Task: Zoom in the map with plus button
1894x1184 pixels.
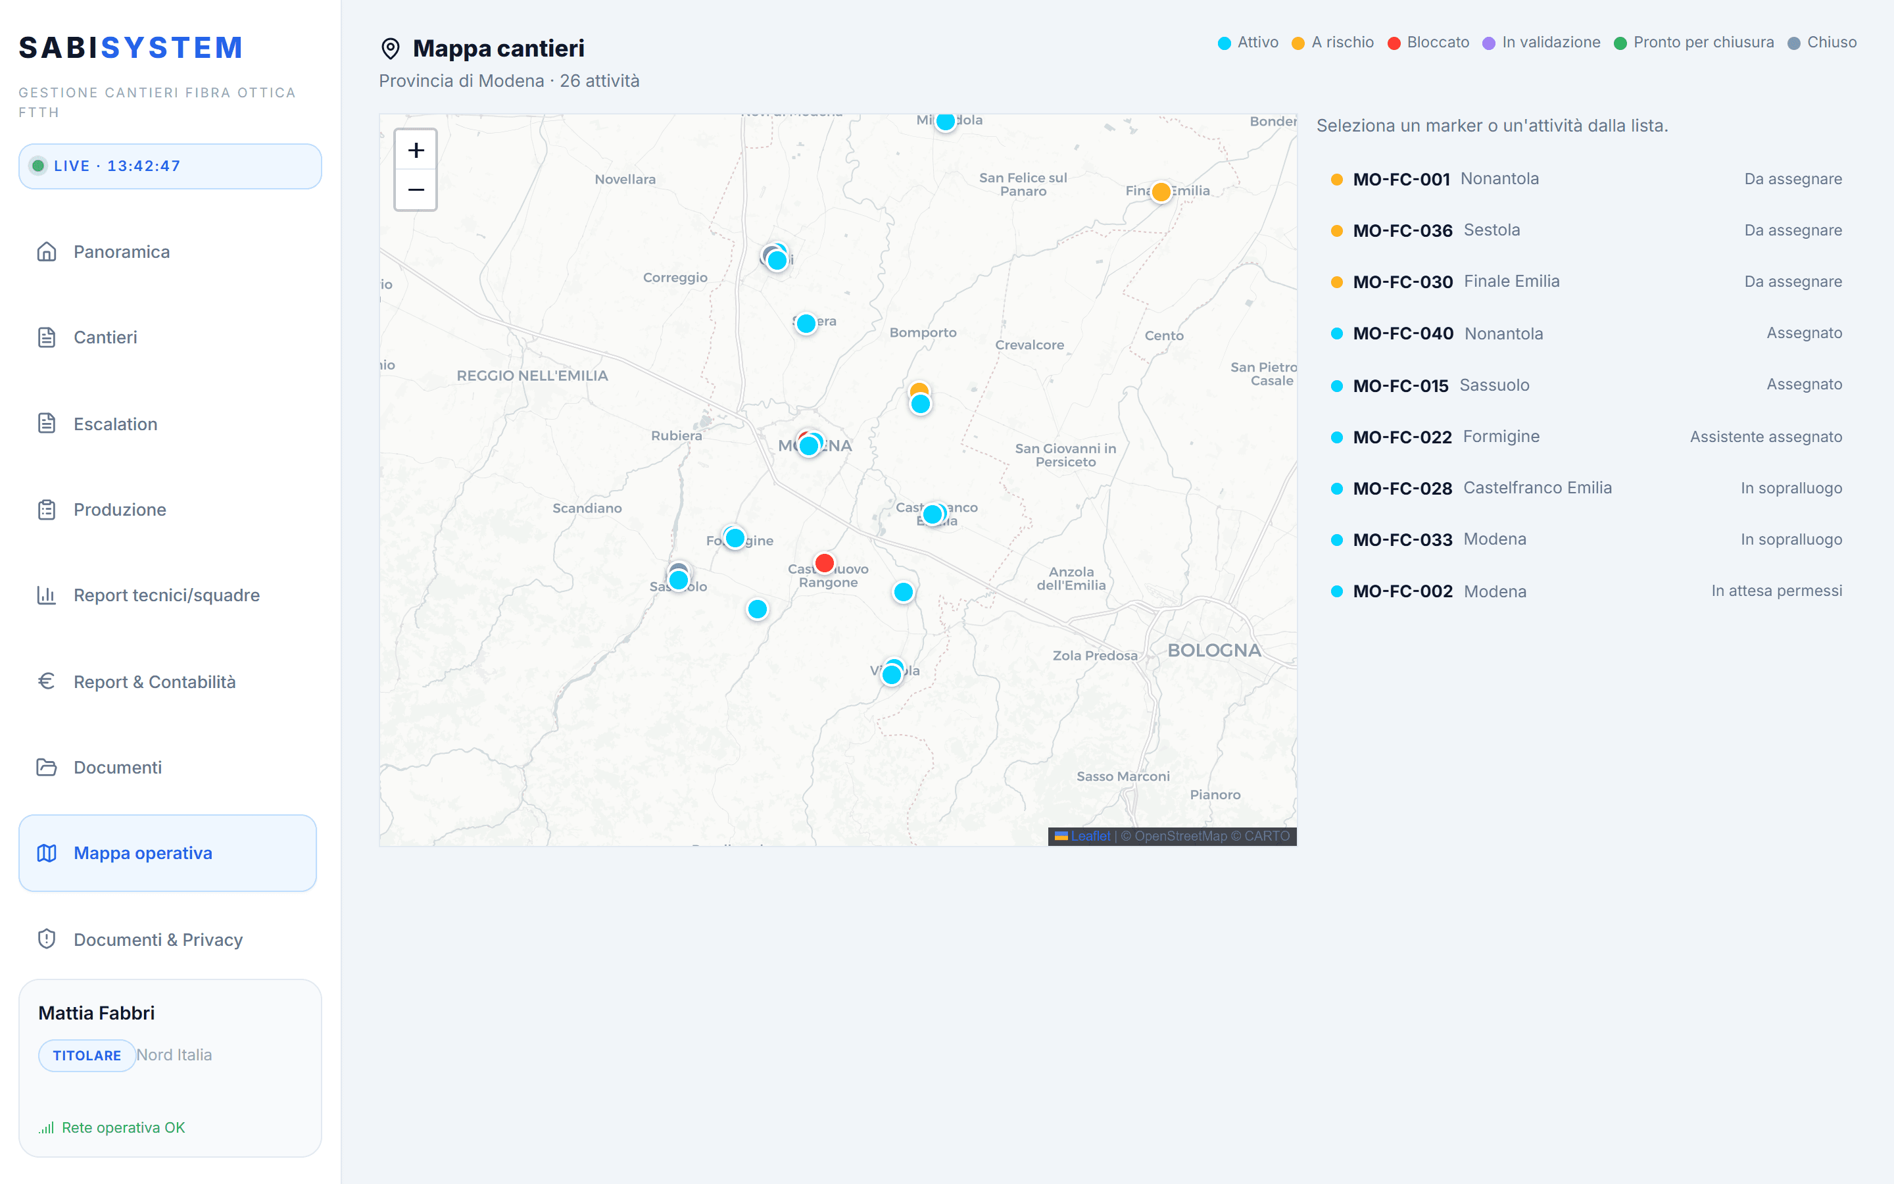Action: tap(416, 149)
